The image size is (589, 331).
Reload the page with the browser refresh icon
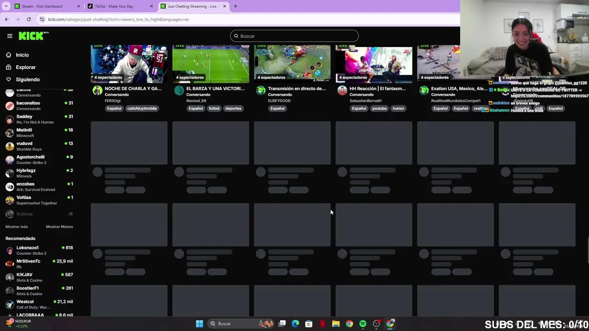pos(29,19)
